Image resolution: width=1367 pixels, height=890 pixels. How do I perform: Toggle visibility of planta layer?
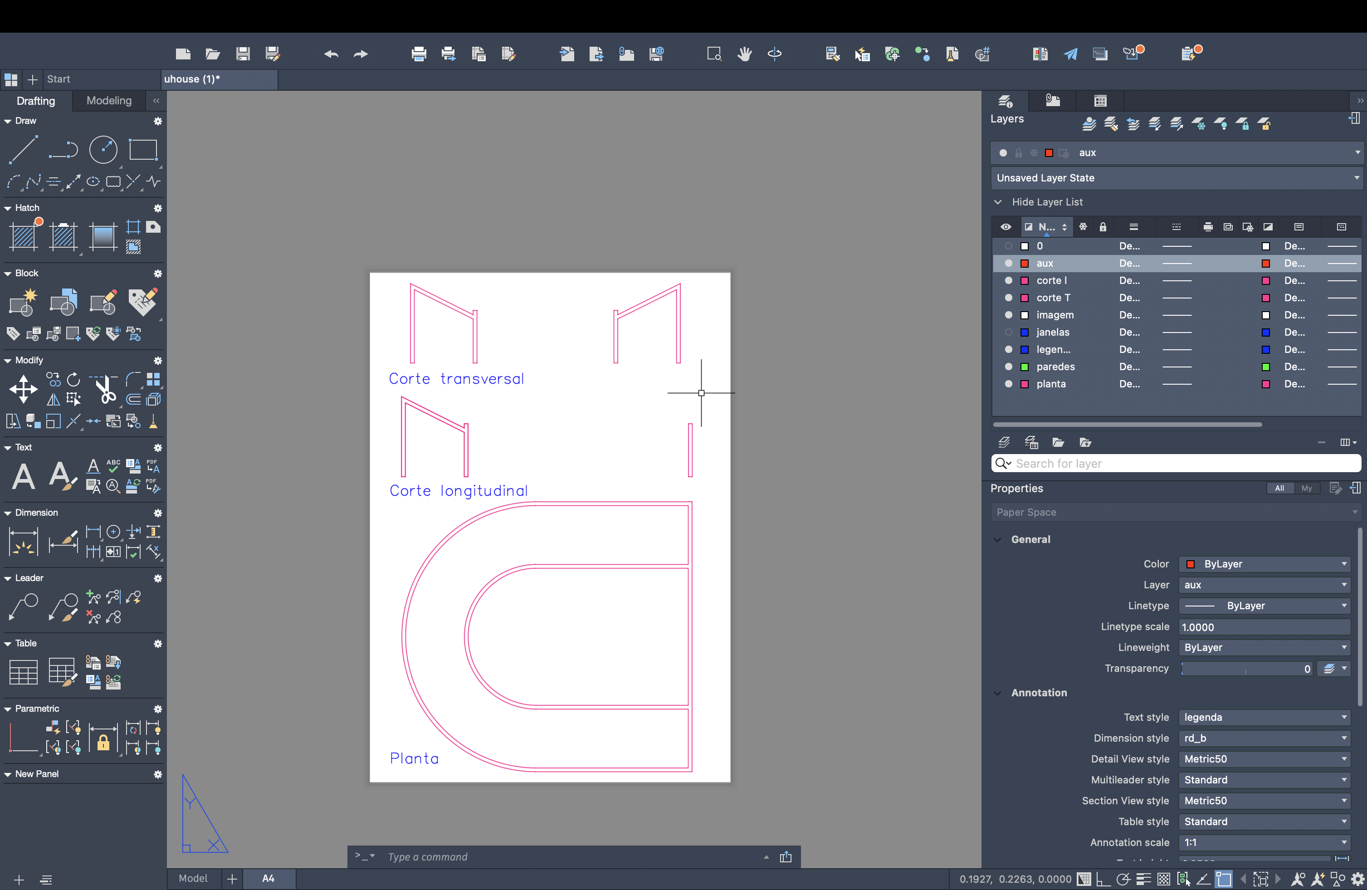click(x=1009, y=384)
